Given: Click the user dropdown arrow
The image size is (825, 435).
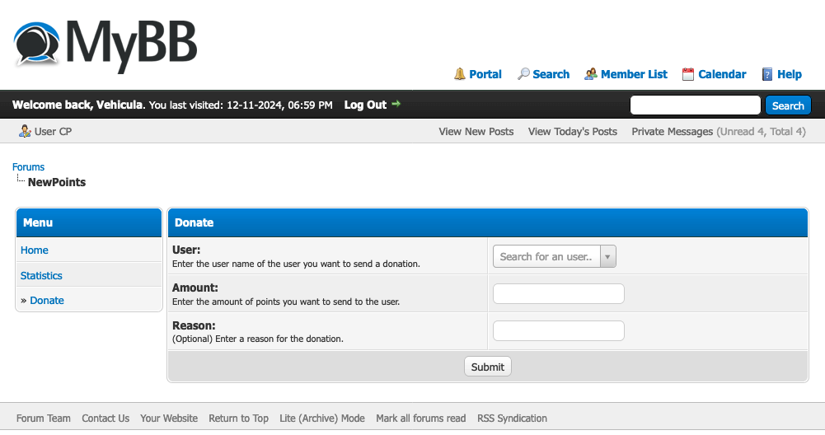Looking at the screenshot, I should [607, 257].
